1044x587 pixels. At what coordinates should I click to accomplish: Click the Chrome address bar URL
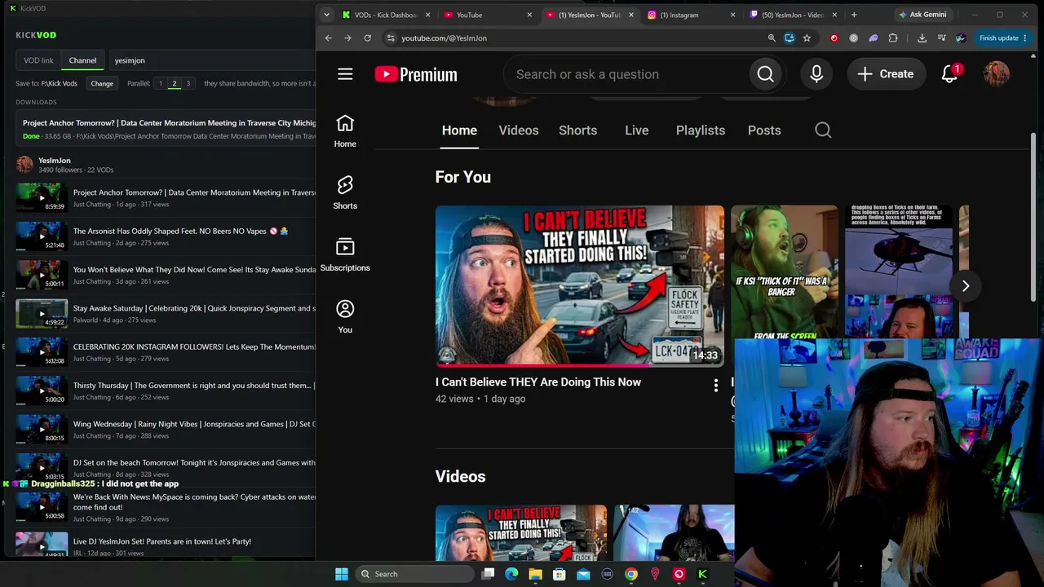(444, 38)
